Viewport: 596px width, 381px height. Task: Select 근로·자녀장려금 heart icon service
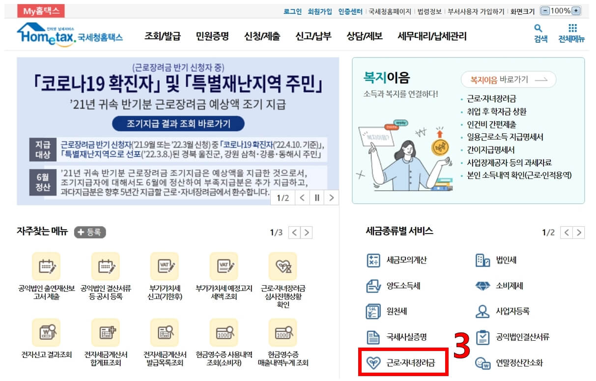coord(400,364)
